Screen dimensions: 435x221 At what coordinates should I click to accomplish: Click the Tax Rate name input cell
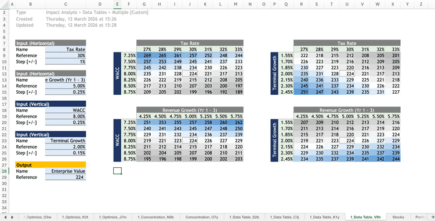(66, 50)
